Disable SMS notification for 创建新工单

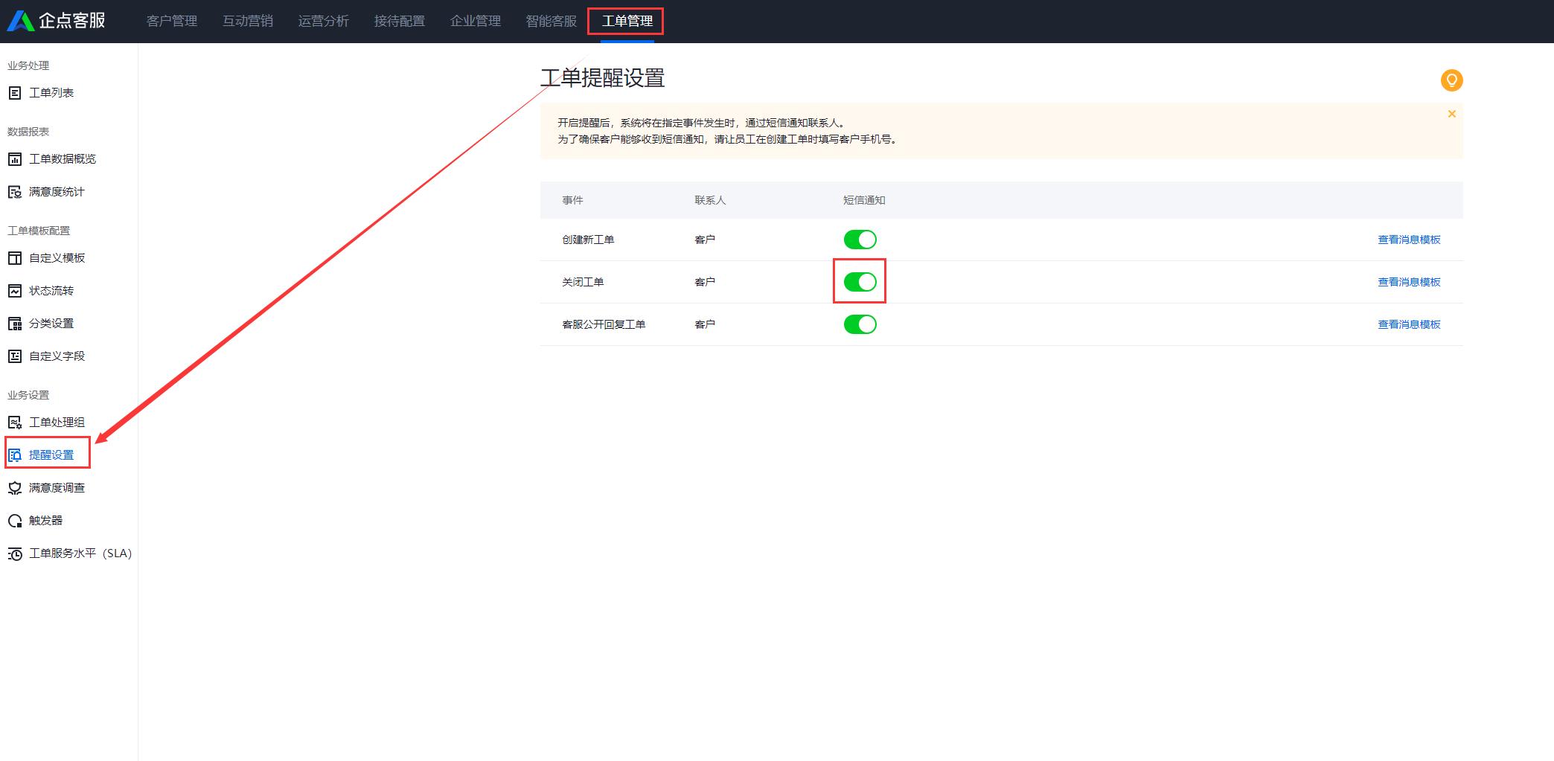(x=860, y=239)
